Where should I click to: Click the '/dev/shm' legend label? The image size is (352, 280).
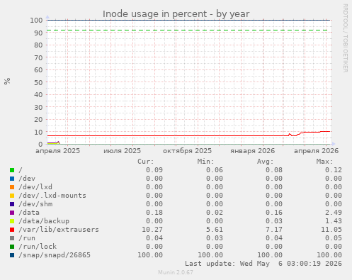(35, 204)
